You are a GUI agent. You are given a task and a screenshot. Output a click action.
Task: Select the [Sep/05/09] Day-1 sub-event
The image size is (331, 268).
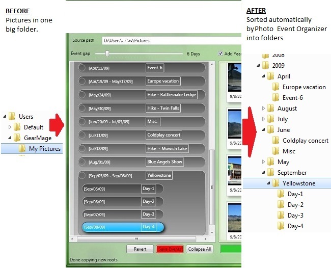[x=123, y=189]
